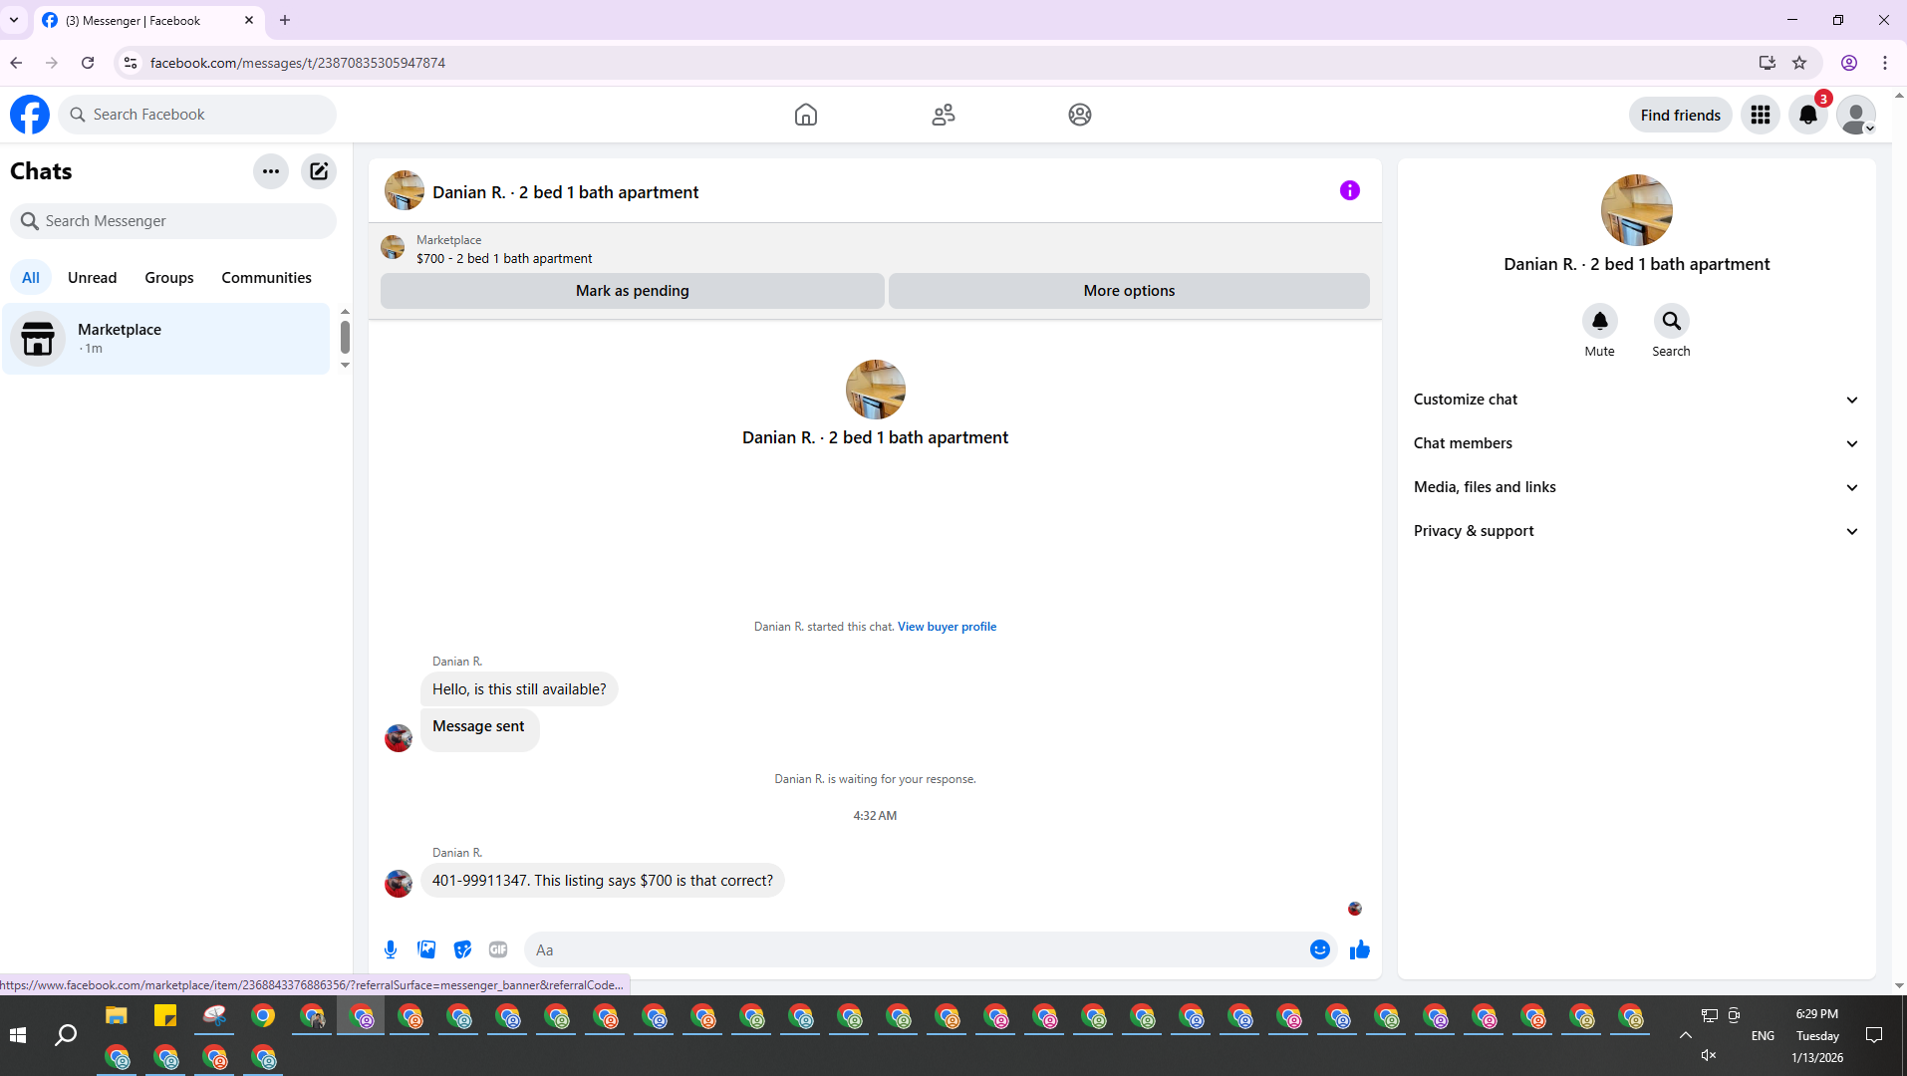The height and width of the screenshot is (1076, 1907).
Task: Open the chat header apartment avatar
Action: point(405,190)
